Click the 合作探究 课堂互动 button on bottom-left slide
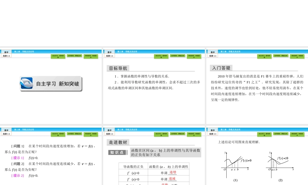This screenshot has width=308, height=185. 75,134
